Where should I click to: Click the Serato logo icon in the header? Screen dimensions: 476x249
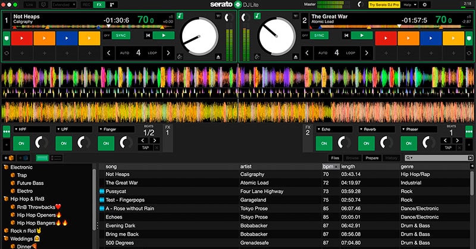238,5
